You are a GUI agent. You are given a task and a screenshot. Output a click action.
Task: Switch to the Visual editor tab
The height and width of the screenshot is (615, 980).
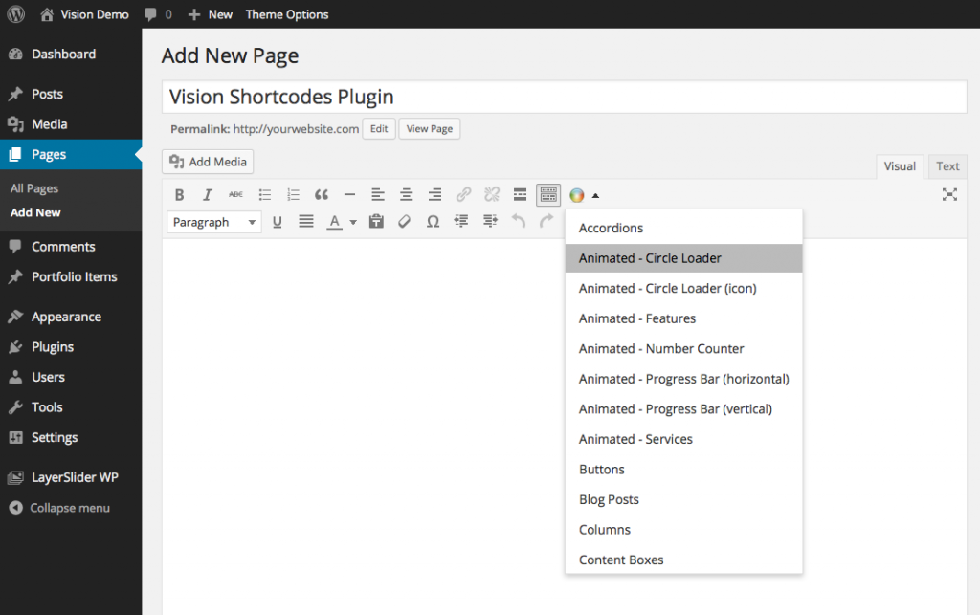[x=900, y=166]
